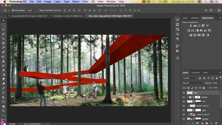Select the Pen tool
Screen dimensions: 222x125
pyautogui.click(x=3, y=88)
